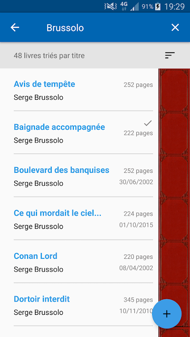
Task: Tap the vibrate mode status icon
Action: (110, 6)
